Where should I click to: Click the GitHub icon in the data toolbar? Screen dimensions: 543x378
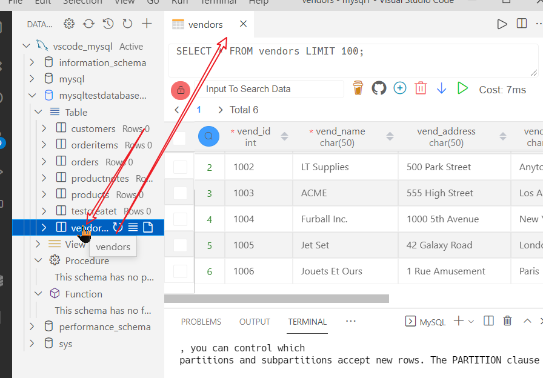(379, 88)
